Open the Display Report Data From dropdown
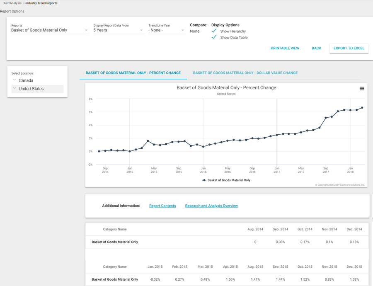This screenshot has width=373, height=286. (118, 30)
